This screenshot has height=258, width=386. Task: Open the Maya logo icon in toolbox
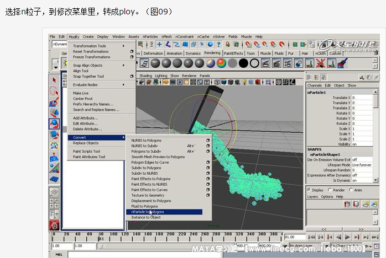click(x=54, y=225)
